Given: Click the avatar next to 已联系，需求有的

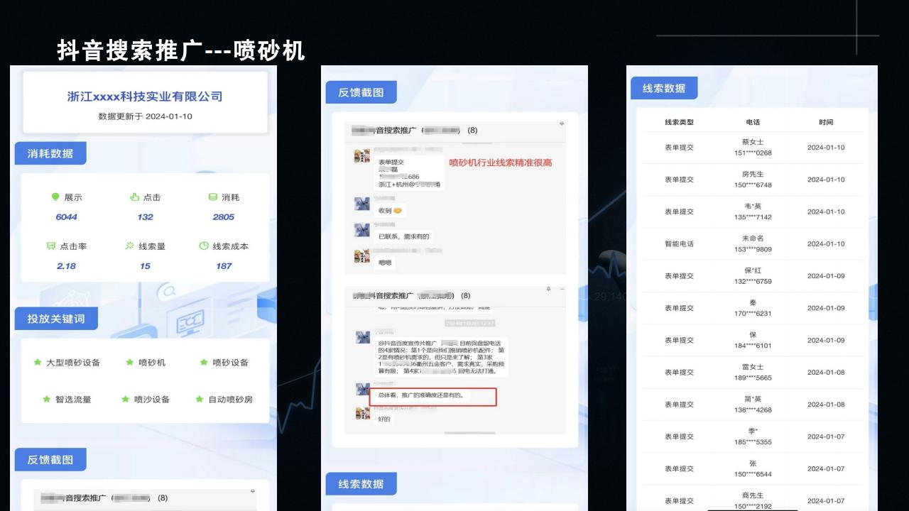Looking at the screenshot, I should [x=362, y=230].
